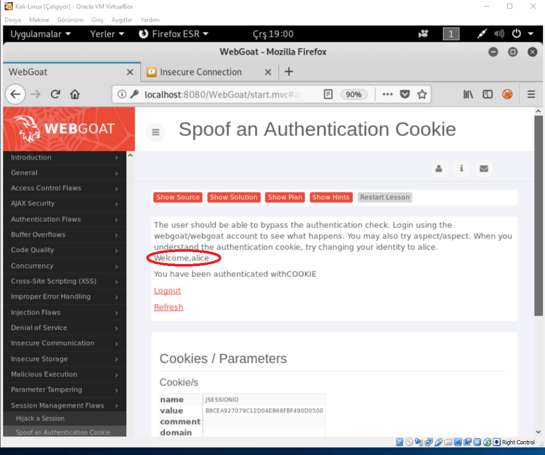
Task: Click the Logout link
Action: (x=167, y=291)
